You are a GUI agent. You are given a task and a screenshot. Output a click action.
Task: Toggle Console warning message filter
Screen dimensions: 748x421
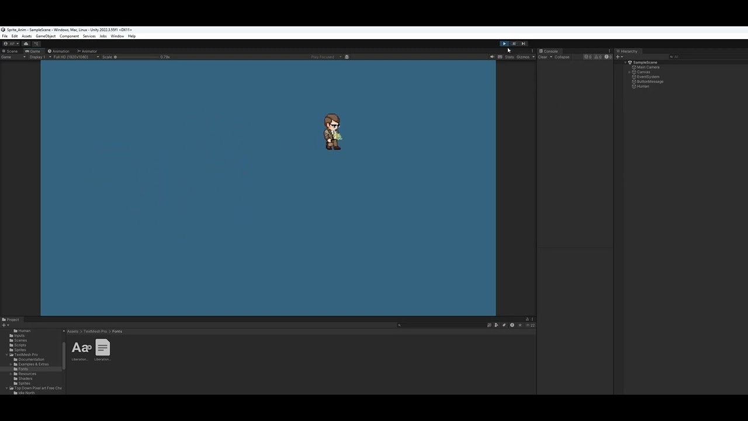click(x=598, y=57)
